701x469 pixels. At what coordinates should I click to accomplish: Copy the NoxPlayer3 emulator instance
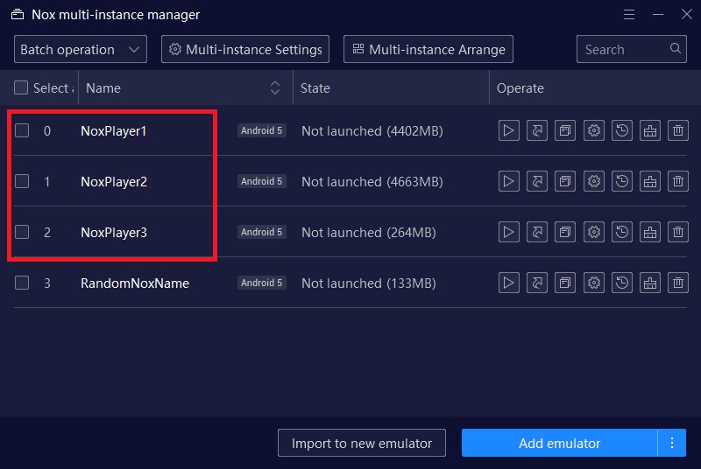[x=565, y=233]
